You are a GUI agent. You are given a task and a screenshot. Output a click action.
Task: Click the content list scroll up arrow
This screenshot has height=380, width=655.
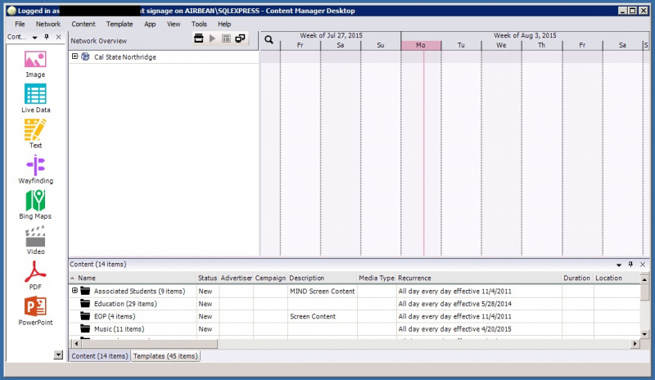[x=644, y=278]
